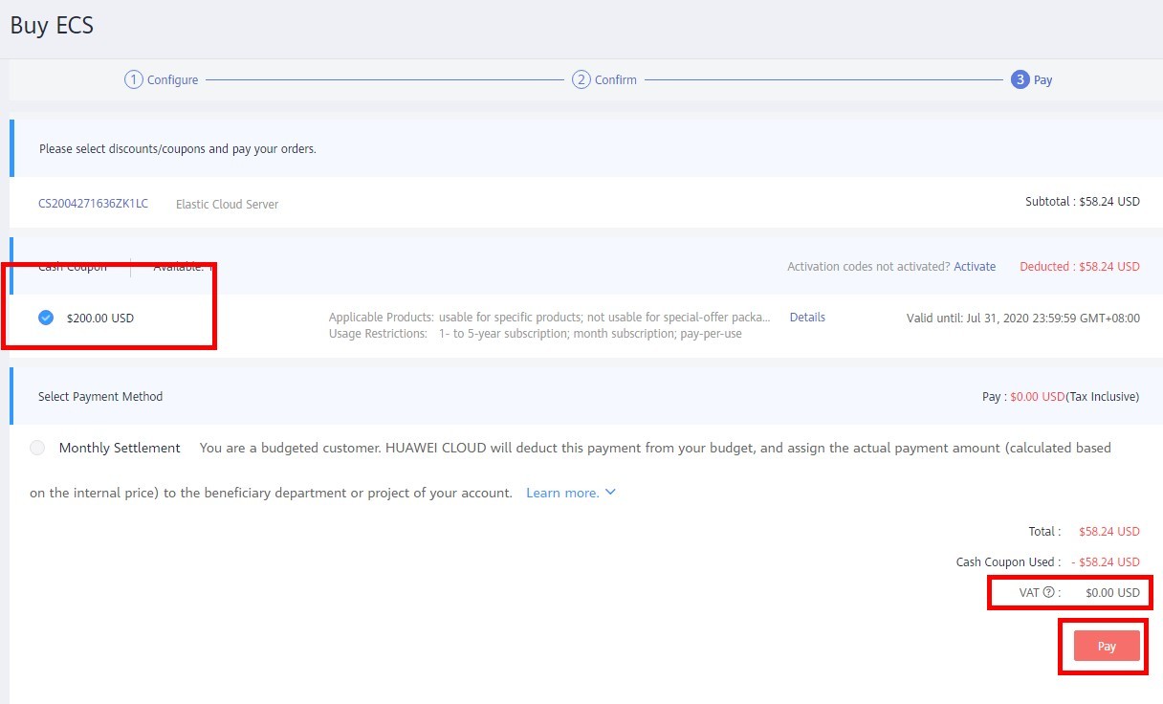Click the Activate link for activation codes
This screenshot has width=1163, height=704.
974,266
